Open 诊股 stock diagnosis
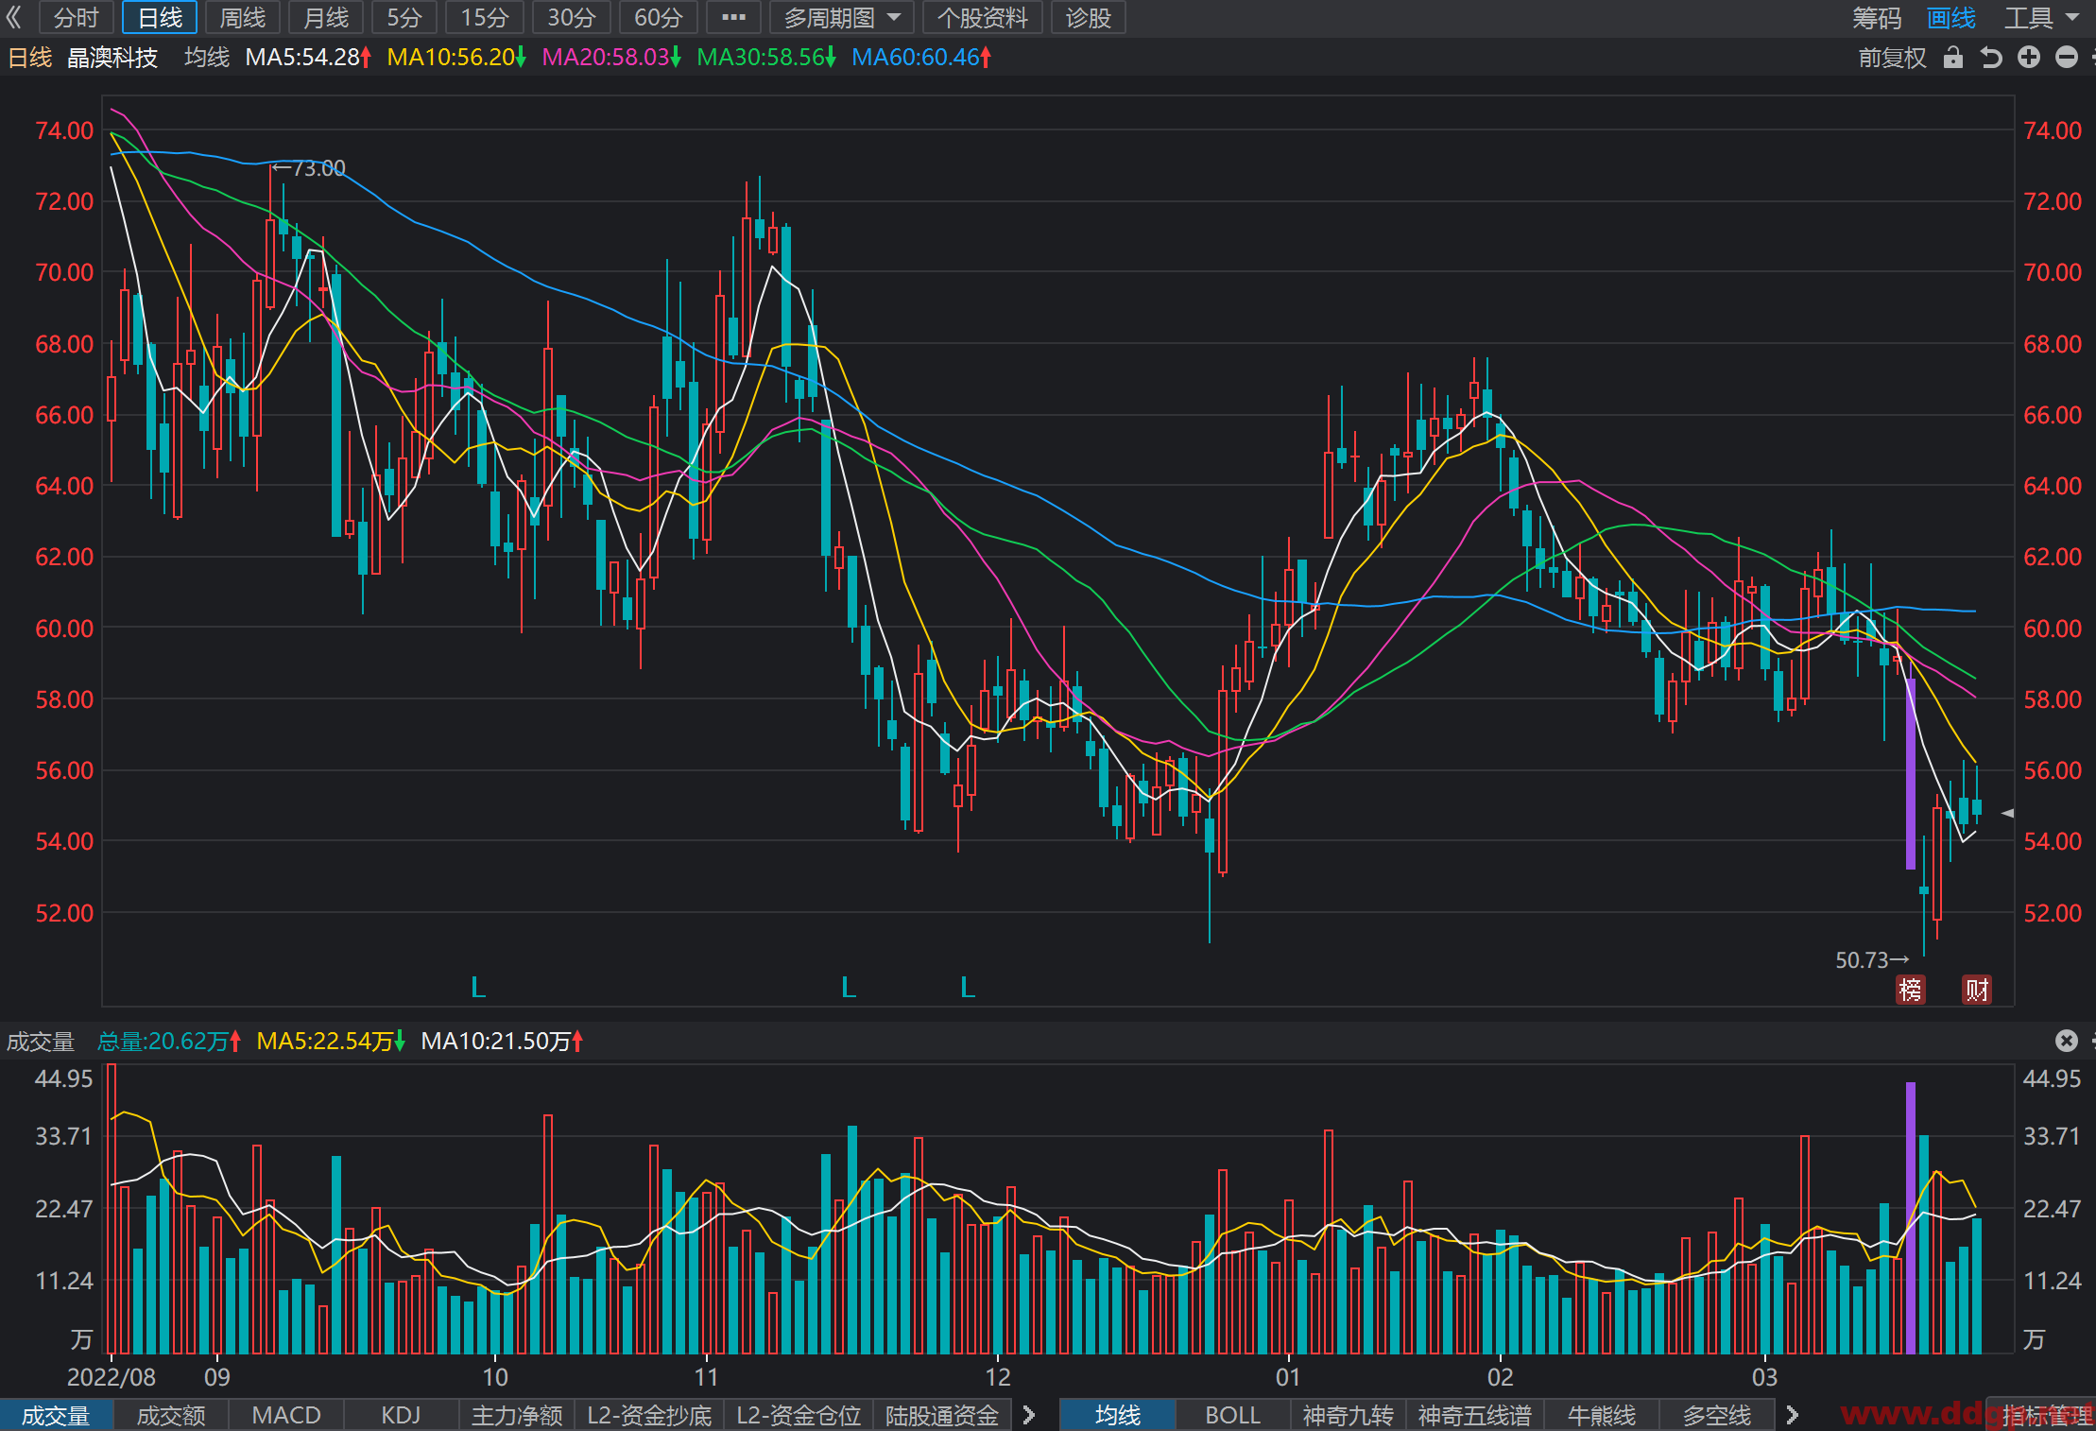2096x1431 pixels. click(x=1089, y=18)
